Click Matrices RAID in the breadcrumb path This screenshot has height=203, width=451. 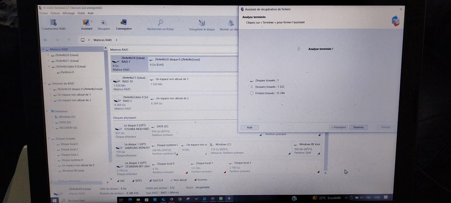point(102,40)
